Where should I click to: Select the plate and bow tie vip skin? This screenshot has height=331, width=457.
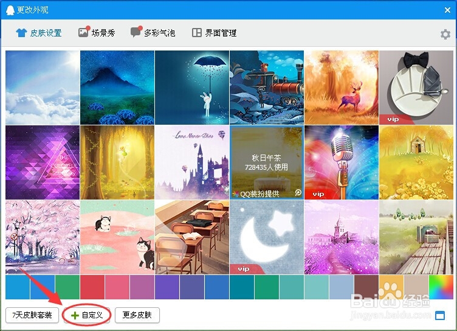click(x=416, y=88)
